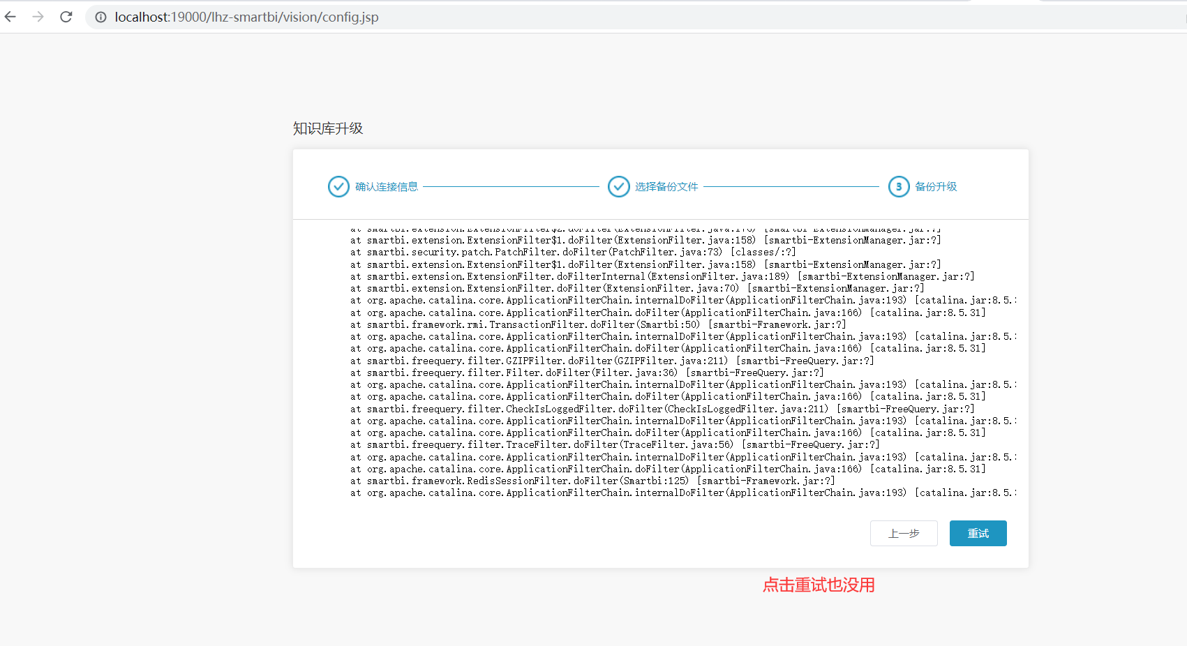Click the ExtensionFilter.doFilterInternal stack trace line
The width and height of the screenshot is (1187, 646).
click(x=662, y=276)
